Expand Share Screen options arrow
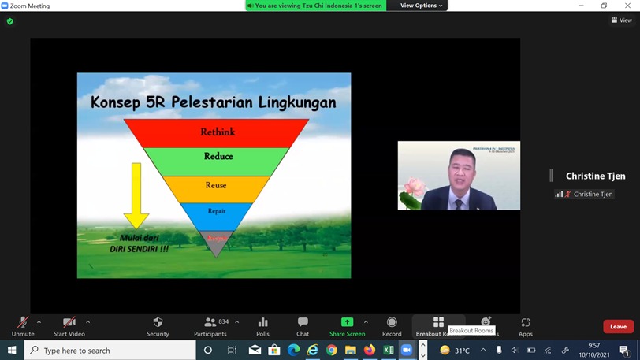This screenshot has height=360, width=640. (x=366, y=322)
